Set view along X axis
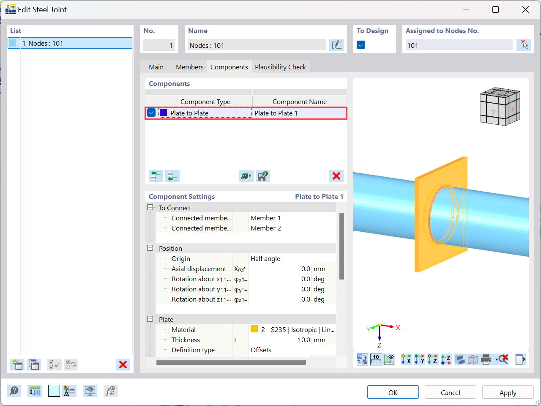 point(407,359)
